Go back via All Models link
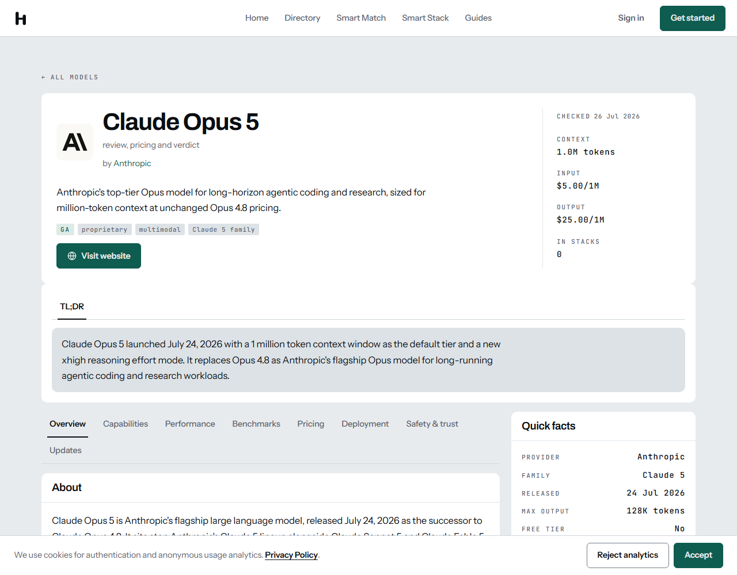737x575 pixels. pos(70,77)
